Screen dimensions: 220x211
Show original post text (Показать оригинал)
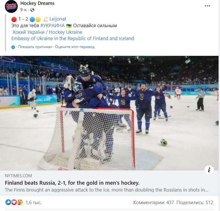(x=35, y=47)
